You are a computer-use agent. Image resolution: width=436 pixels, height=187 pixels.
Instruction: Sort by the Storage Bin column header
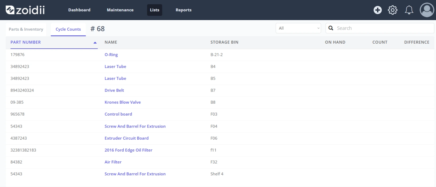(x=224, y=42)
